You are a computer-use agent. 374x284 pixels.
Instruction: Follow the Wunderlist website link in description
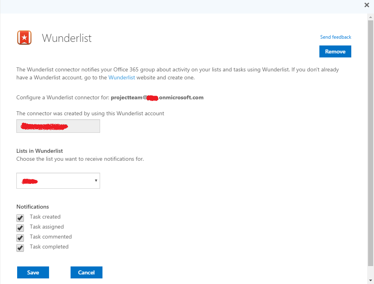[x=122, y=77]
